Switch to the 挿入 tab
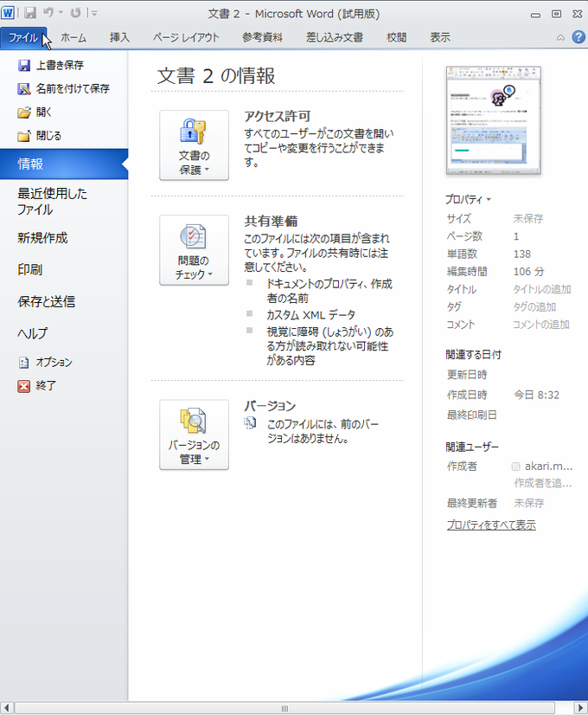Viewport: 588px width, 715px height. pyautogui.click(x=119, y=38)
